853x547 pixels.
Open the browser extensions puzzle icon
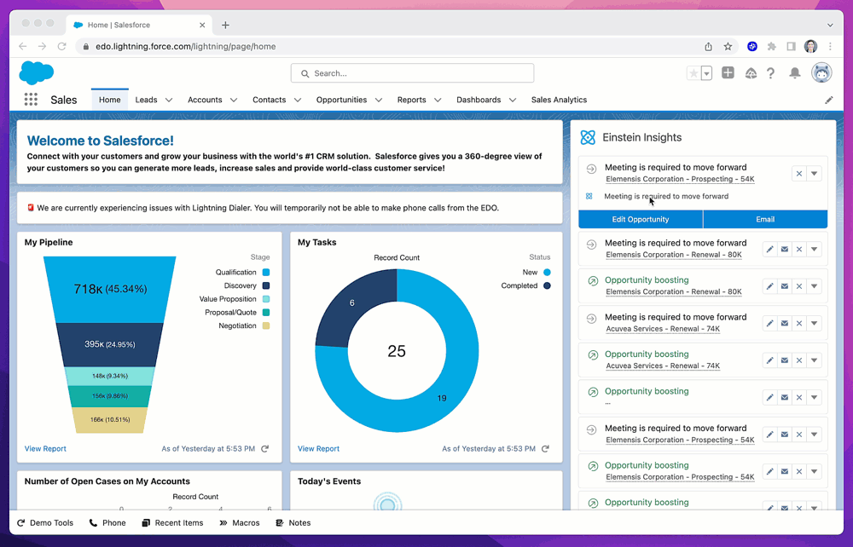pyautogui.click(x=771, y=47)
